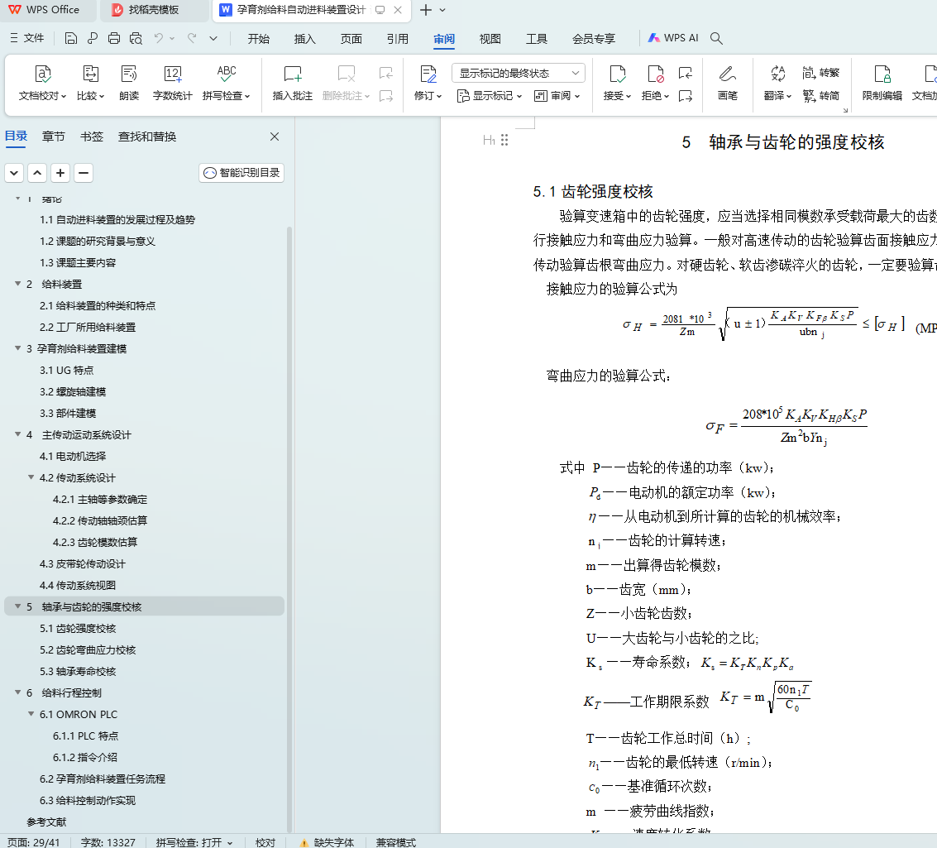Click 校对 in the status bar

tap(265, 842)
